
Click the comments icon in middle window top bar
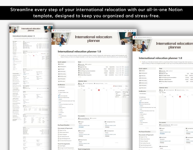[x=128, y=31]
